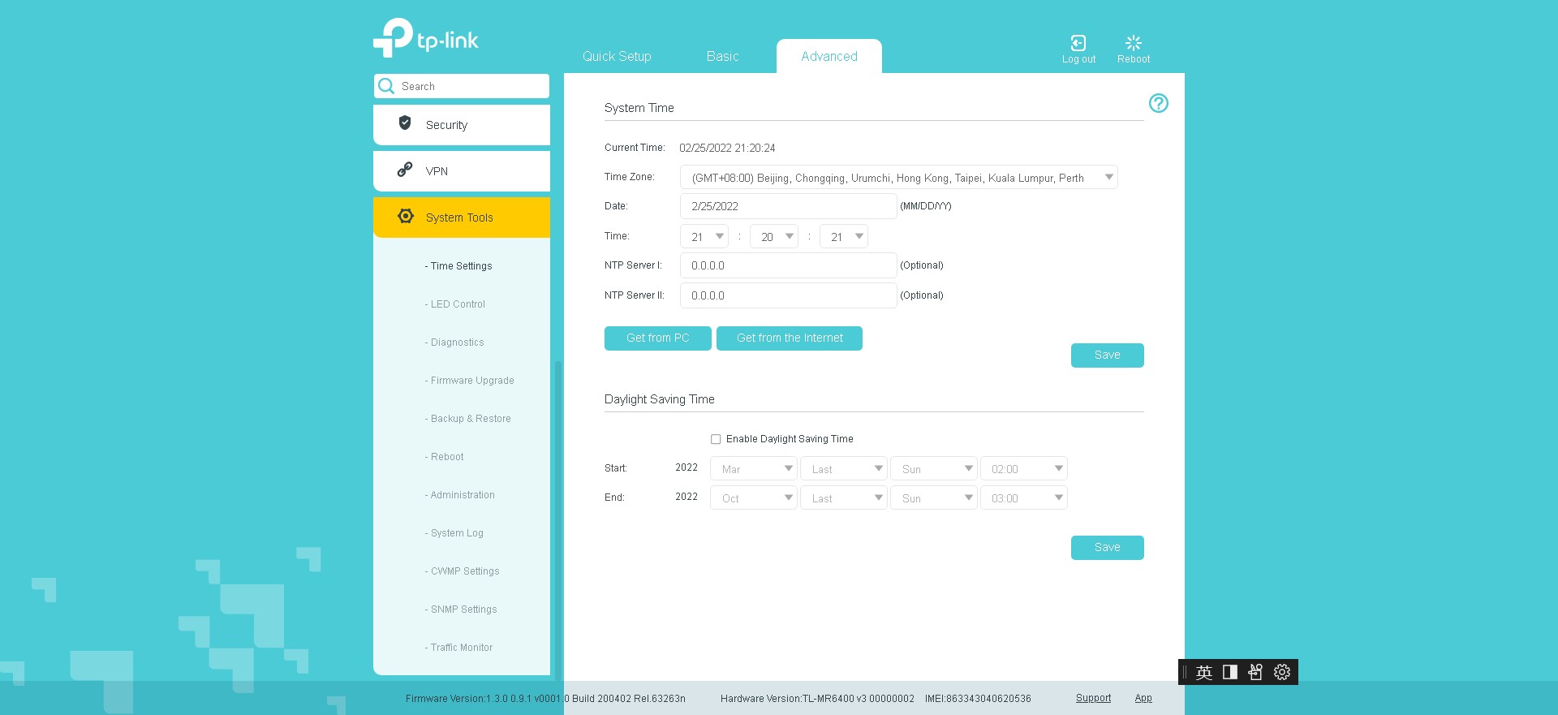Toggle the IME half-width shape icon
Screen dimensions: 1558x715
(1230, 672)
